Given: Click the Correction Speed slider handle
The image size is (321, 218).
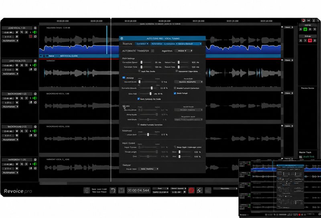Looking at the screenshot, I should pos(142,62).
